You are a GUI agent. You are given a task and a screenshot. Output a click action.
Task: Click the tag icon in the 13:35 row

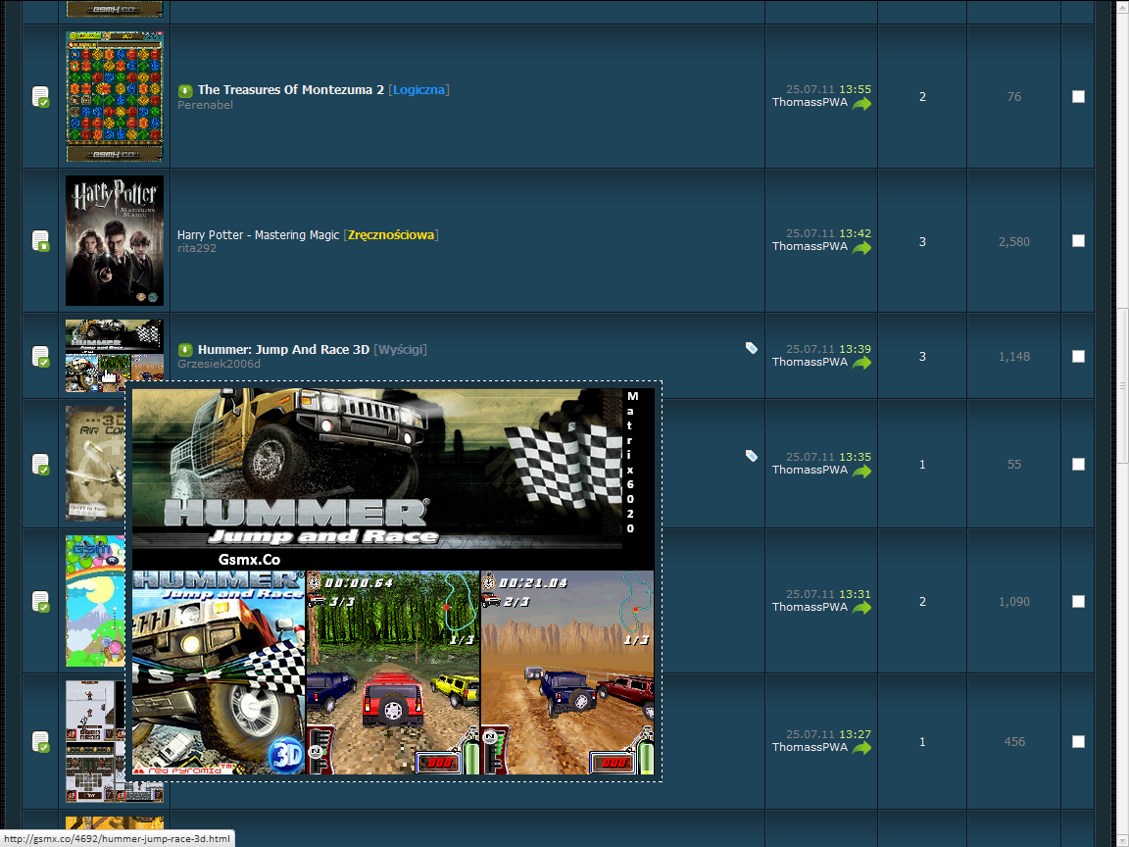pyautogui.click(x=752, y=456)
